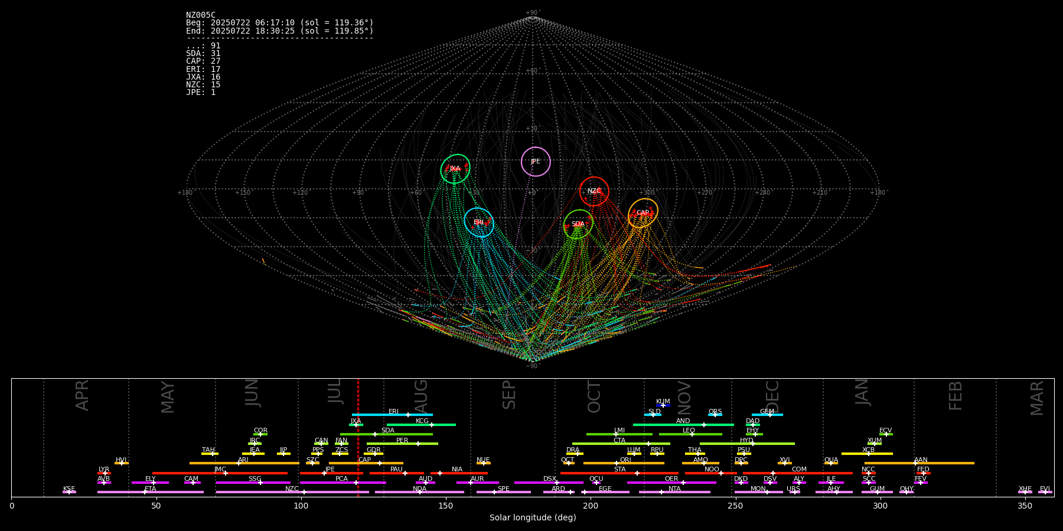Image resolution: width=1063 pixels, height=531 pixels.
Task: Click the 0 tick on solar longitude axis
Action: point(12,506)
